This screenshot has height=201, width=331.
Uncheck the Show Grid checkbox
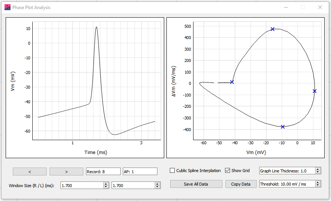coord(227,171)
